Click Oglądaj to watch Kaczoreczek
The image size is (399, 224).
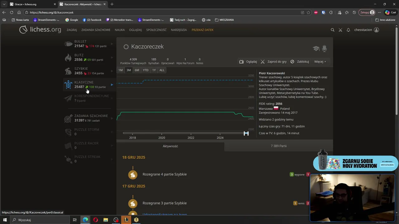(x=248, y=62)
